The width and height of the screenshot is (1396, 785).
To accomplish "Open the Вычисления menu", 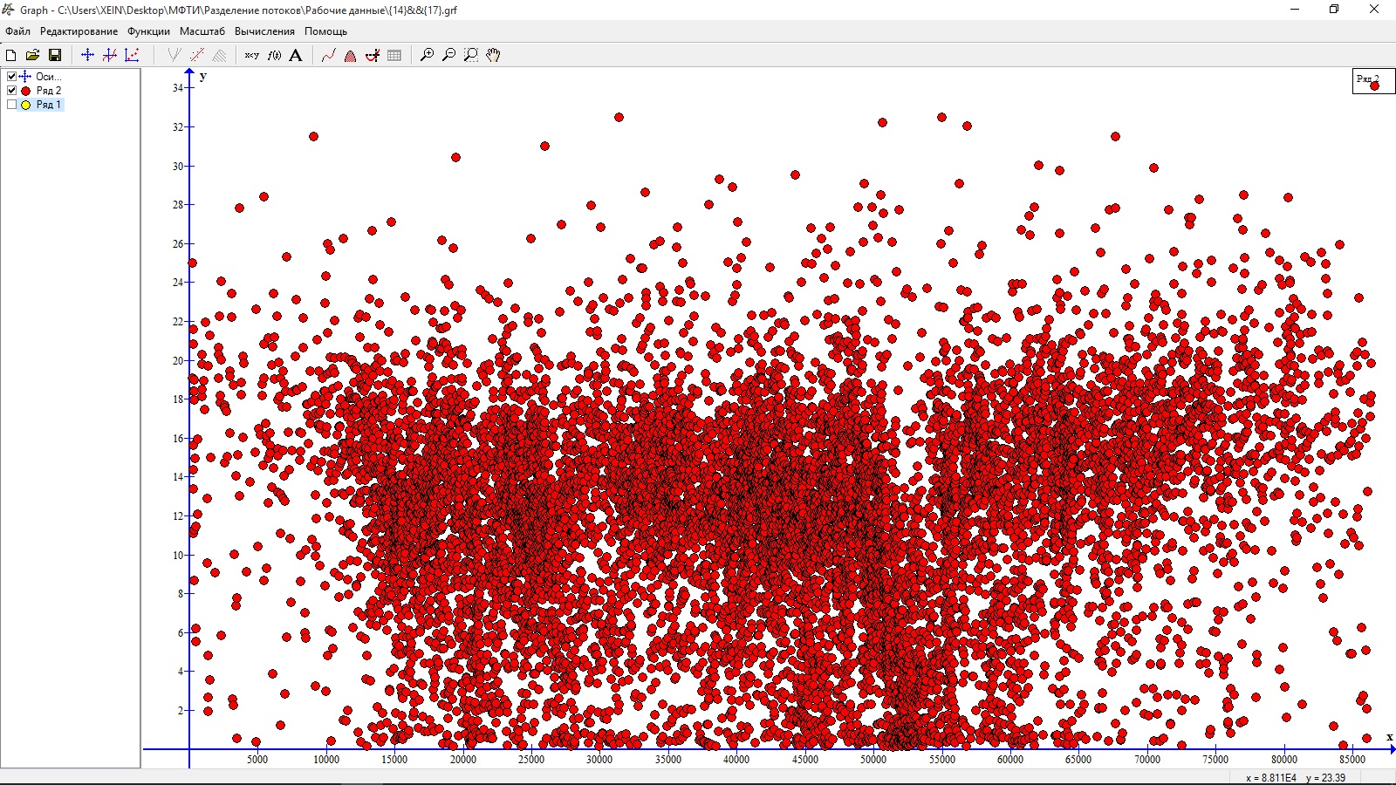I will click(264, 31).
